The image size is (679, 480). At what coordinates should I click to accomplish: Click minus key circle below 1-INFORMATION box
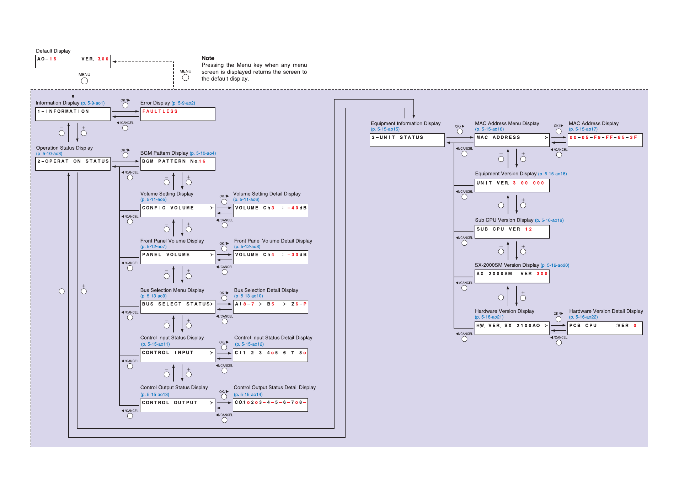pos(62,133)
